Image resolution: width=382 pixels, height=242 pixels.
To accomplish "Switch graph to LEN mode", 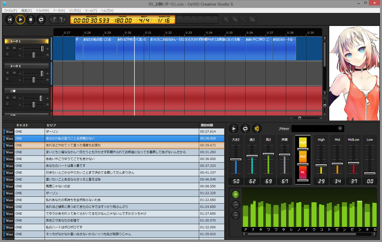I will pos(236,205).
